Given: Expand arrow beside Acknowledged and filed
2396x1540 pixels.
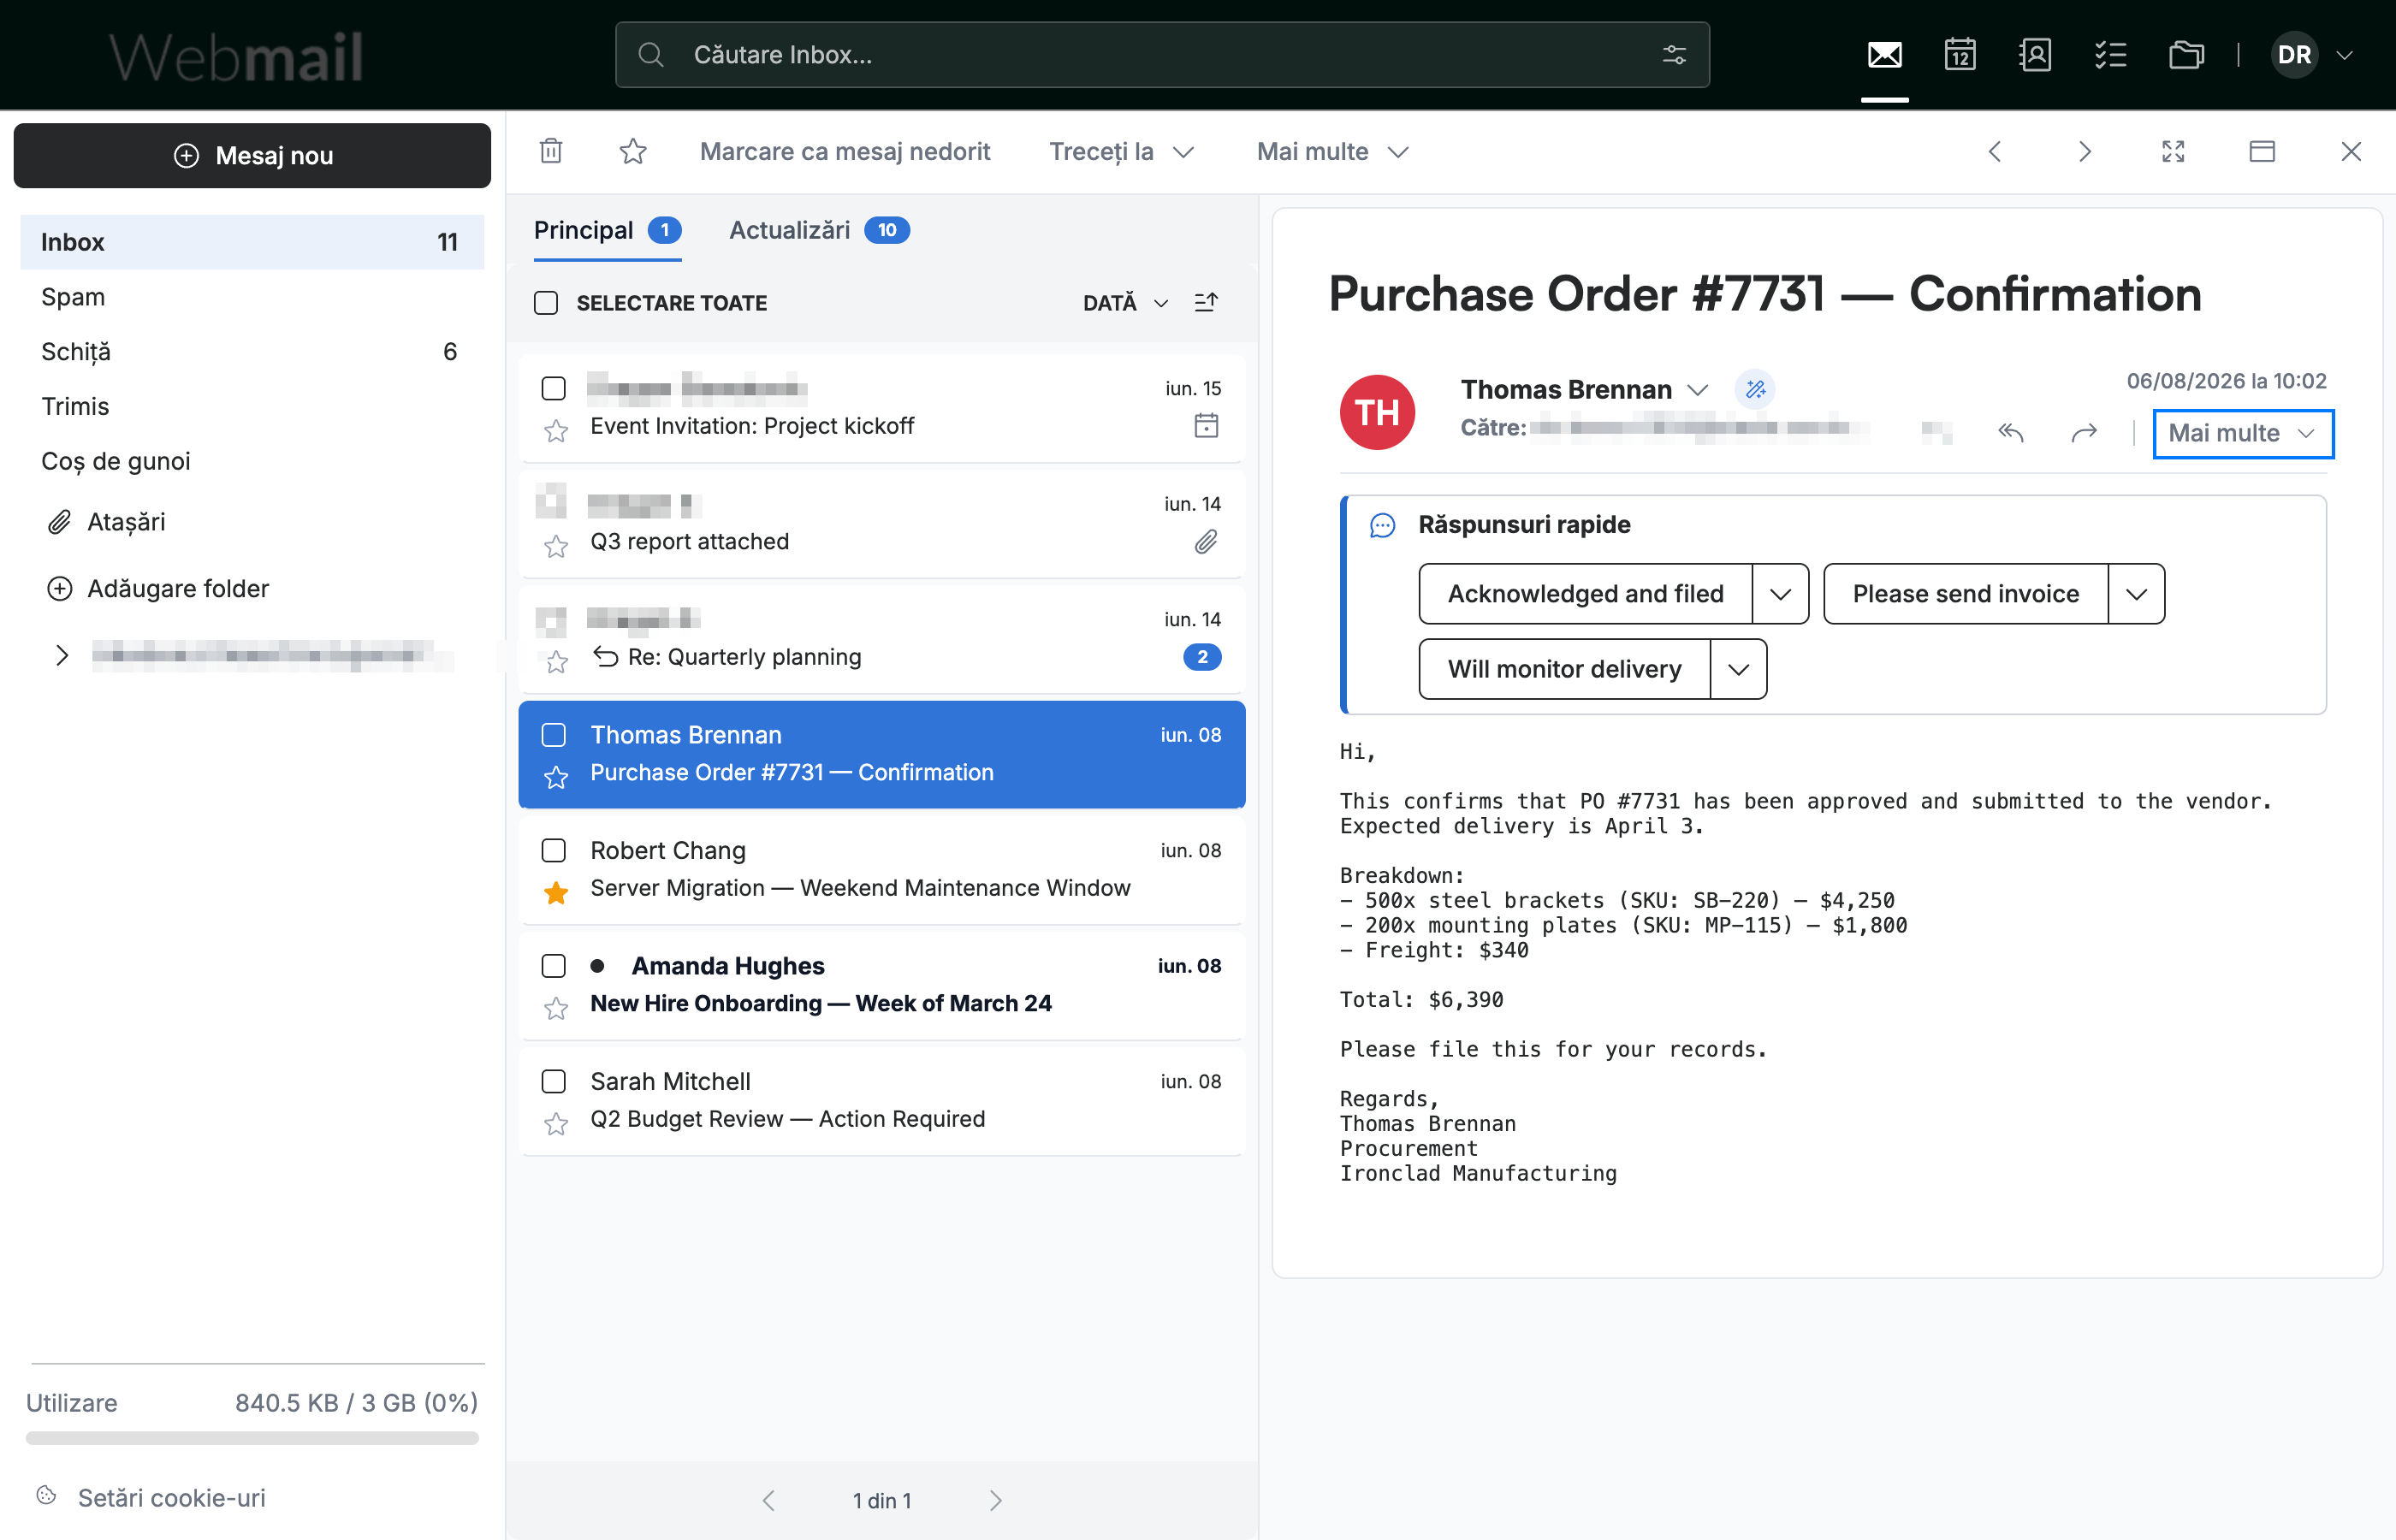Looking at the screenshot, I should click(1780, 594).
